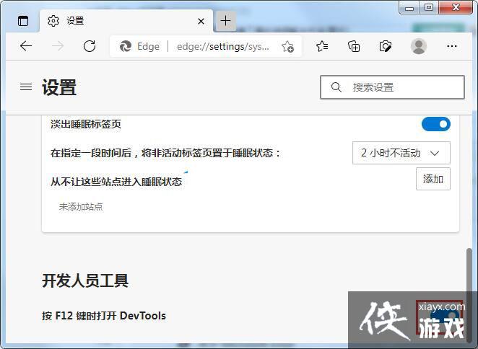Open the Settings and more ellipsis menu

451,46
